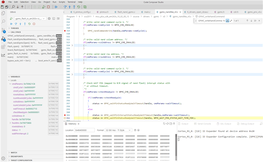Image resolution: width=263 pixels, height=162 pixels.
Task: Click the Save All icon in the toolbar
Action: coord(7,7)
